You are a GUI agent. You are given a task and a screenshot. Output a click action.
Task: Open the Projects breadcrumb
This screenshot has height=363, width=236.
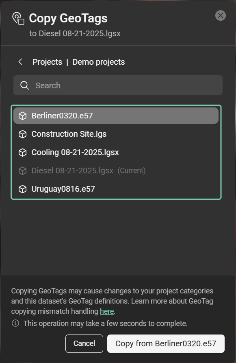[x=47, y=62]
